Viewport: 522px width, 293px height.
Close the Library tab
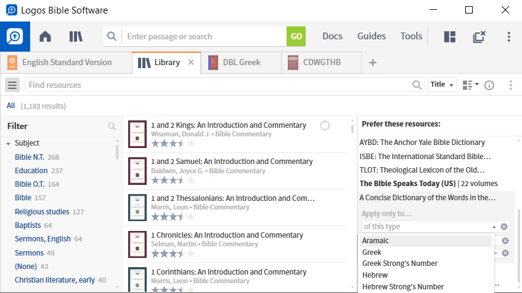click(191, 62)
